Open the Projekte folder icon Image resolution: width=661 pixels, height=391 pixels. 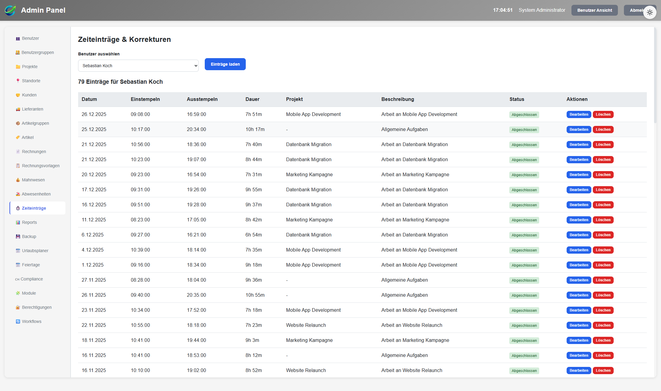(18, 67)
